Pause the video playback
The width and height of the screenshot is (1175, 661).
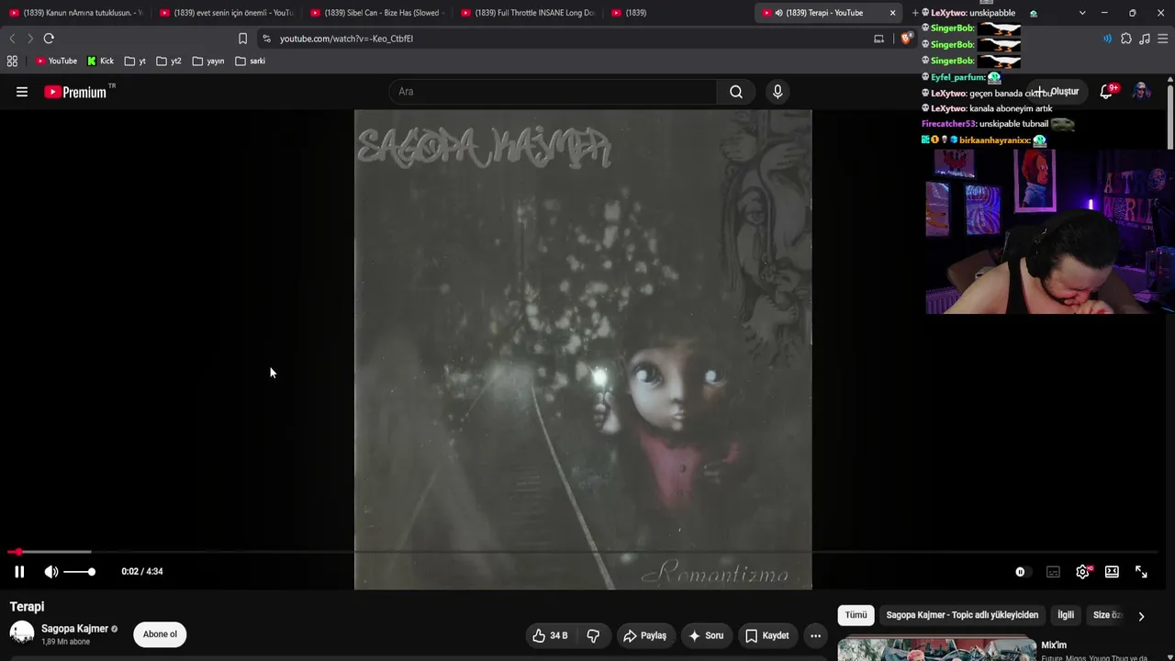point(19,572)
